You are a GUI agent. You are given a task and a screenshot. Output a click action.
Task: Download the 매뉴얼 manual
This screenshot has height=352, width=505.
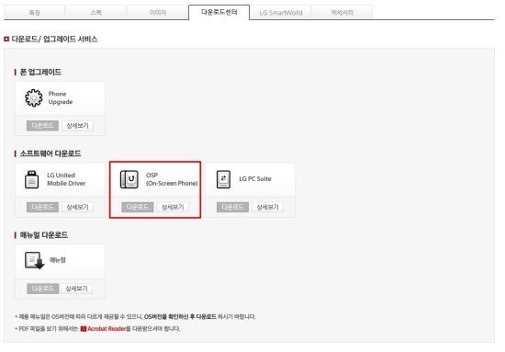click(x=43, y=289)
